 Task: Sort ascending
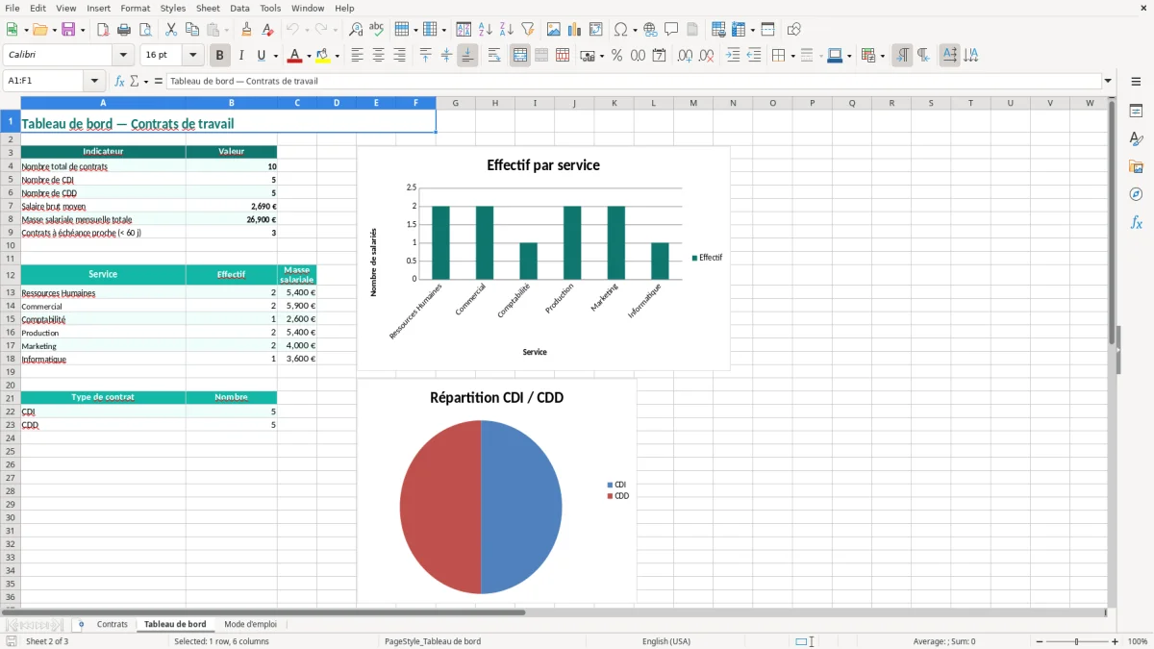click(x=486, y=30)
